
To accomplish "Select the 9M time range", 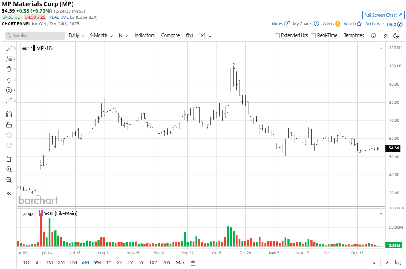I will (x=97, y=262).
